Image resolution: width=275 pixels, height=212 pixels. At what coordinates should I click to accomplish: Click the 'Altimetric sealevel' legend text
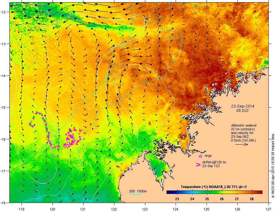coord(244,125)
